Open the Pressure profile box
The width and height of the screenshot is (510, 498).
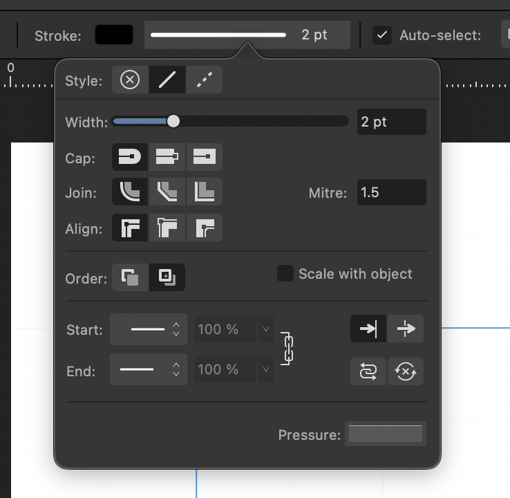[x=386, y=434]
